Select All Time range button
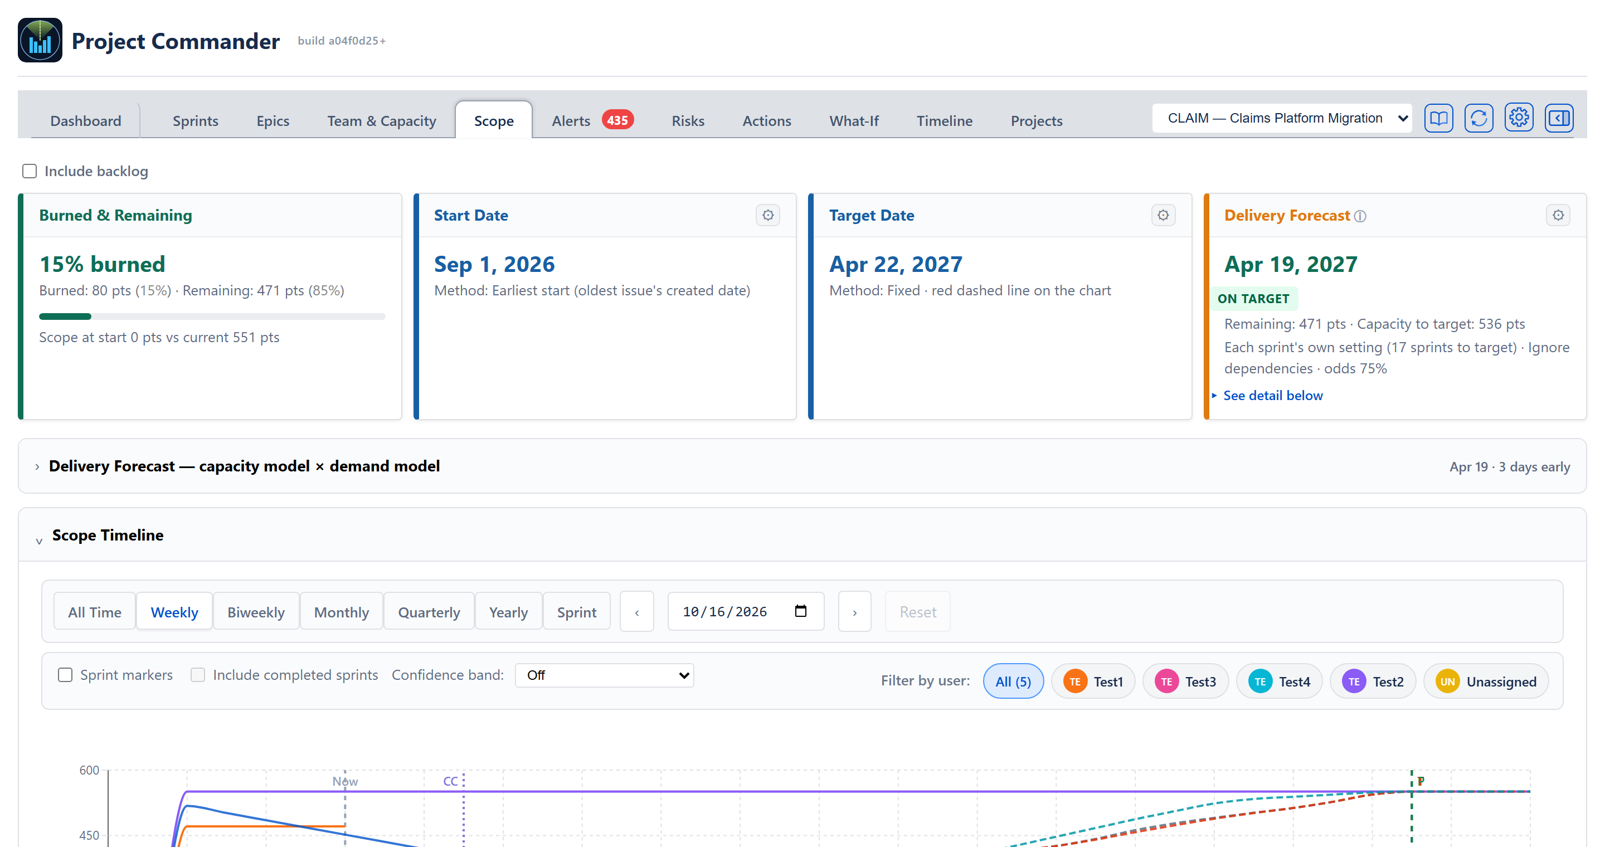The image size is (1605, 847). 94,612
